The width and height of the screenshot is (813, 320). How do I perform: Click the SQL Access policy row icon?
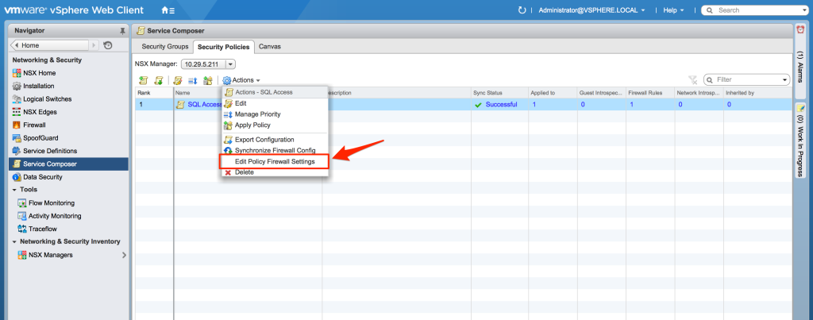click(180, 104)
